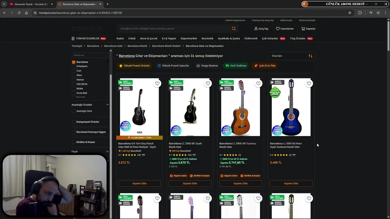
Task: Check the D'Addario brand filter
Action: click(x=73, y=66)
